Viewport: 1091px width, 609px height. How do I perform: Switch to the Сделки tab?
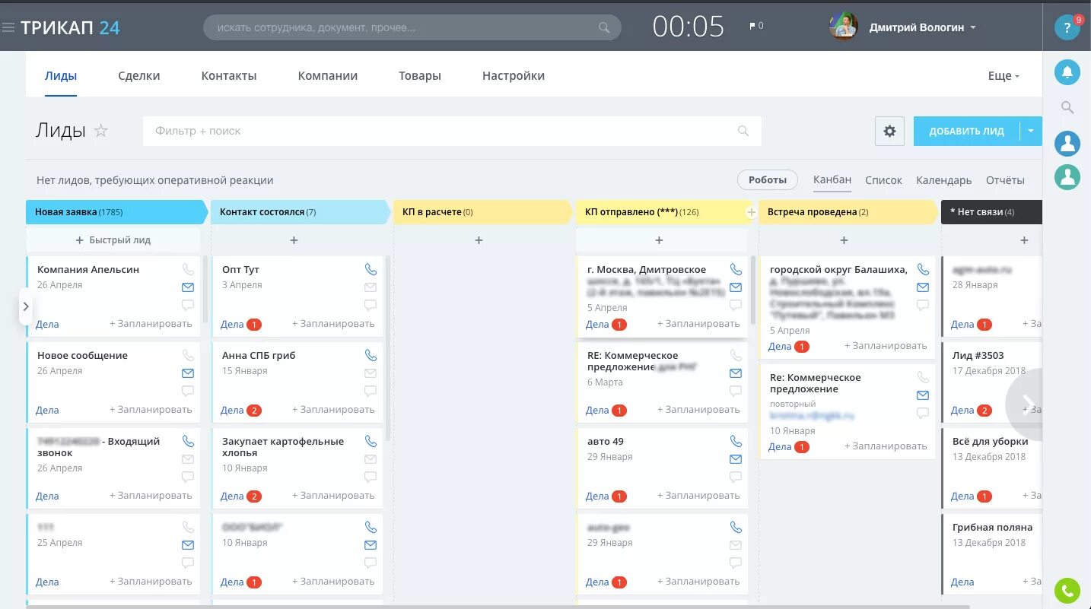(138, 75)
